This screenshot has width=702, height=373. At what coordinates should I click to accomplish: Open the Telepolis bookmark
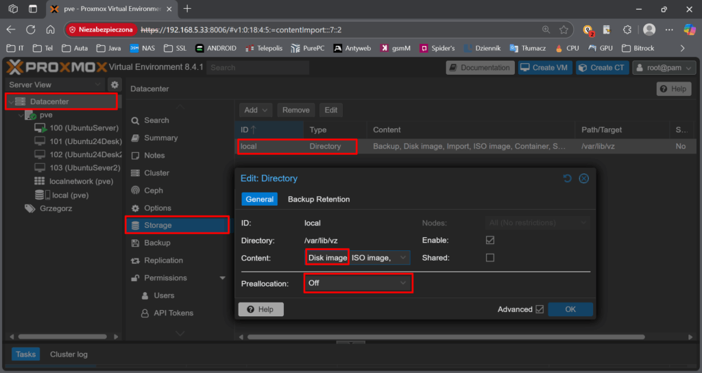(264, 49)
